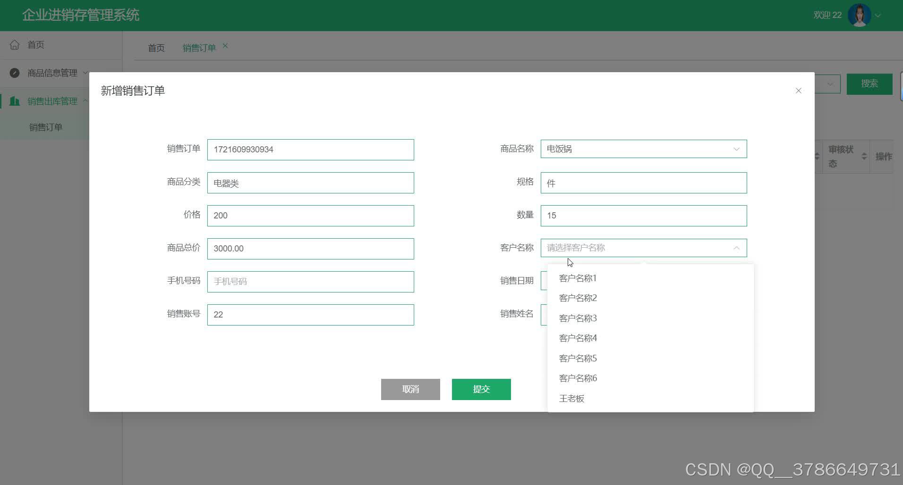Go to 首页 in the sidebar
This screenshot has height=485, width=903.
[36, 45]
